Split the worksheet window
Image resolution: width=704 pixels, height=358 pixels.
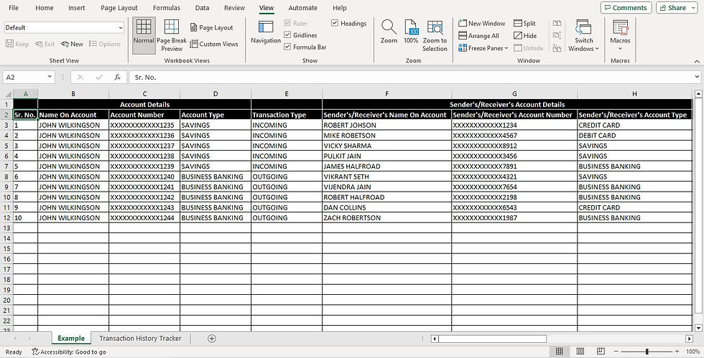coord(525,24)
